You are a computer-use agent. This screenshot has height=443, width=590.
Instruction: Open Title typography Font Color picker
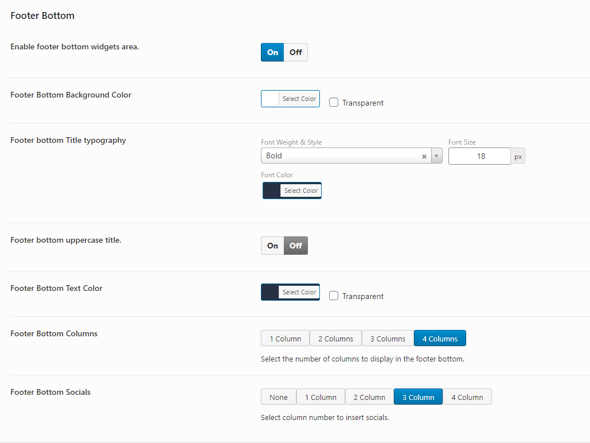tap(292, 191)
